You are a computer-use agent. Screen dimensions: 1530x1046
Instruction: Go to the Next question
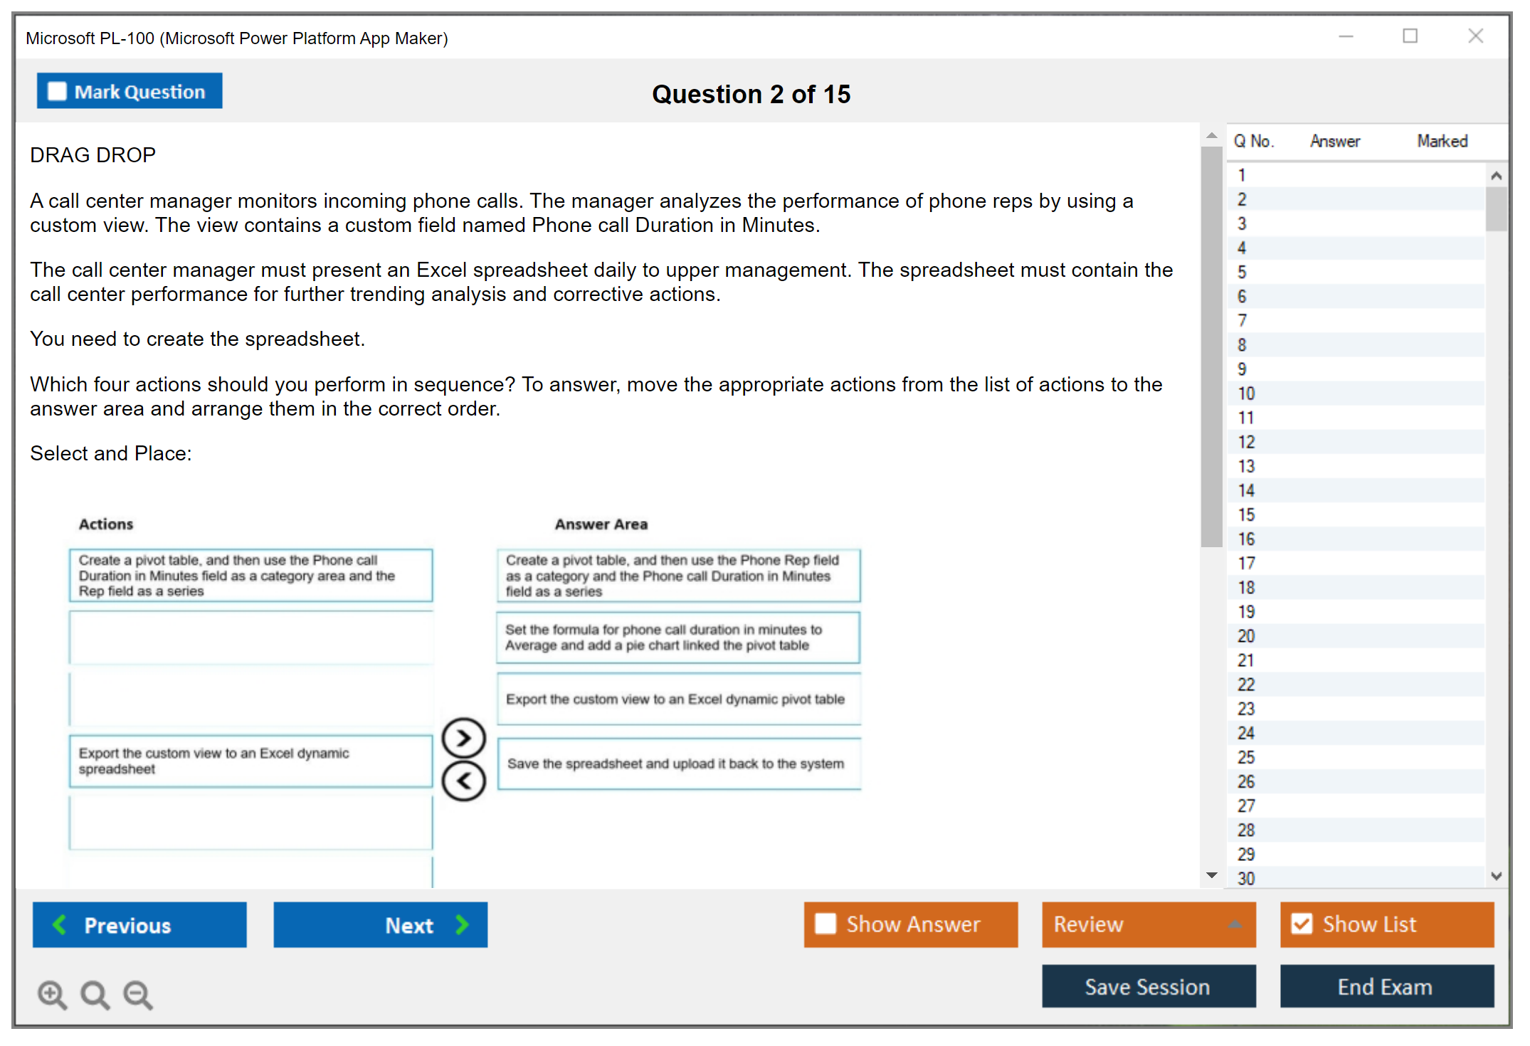(380, 924)
